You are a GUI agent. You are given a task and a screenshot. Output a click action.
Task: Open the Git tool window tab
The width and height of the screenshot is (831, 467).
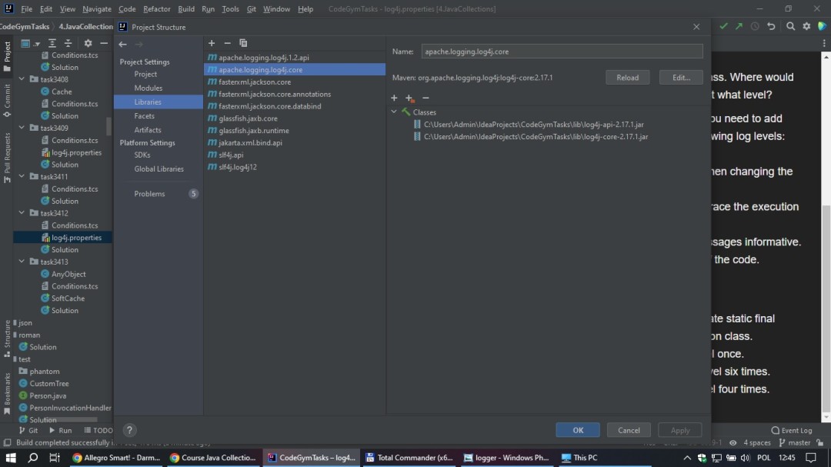[x=28, y=430]
